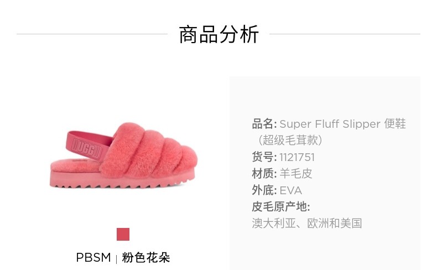Click the material value 羊毛皮
This screenshot has width=437, height=270.
[x=296, y=174]
